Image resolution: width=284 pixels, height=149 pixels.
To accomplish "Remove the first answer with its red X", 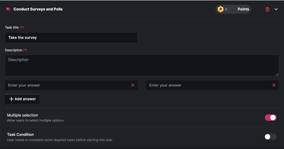I will tap(133, 85).
